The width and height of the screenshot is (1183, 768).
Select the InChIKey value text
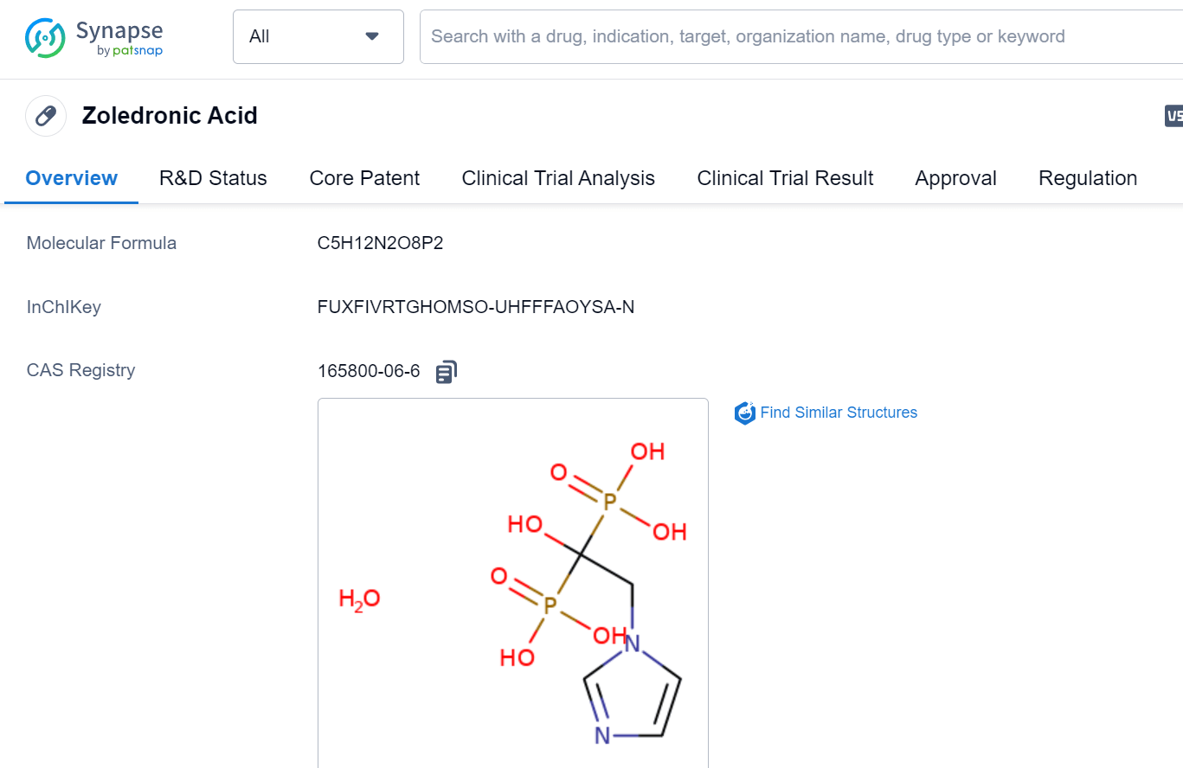click(476, 306)
